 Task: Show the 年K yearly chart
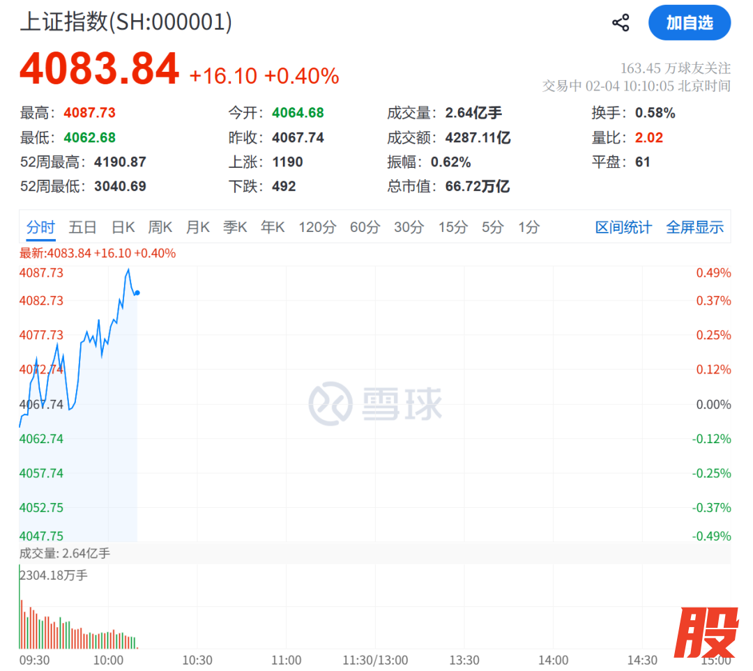[273, 227]
